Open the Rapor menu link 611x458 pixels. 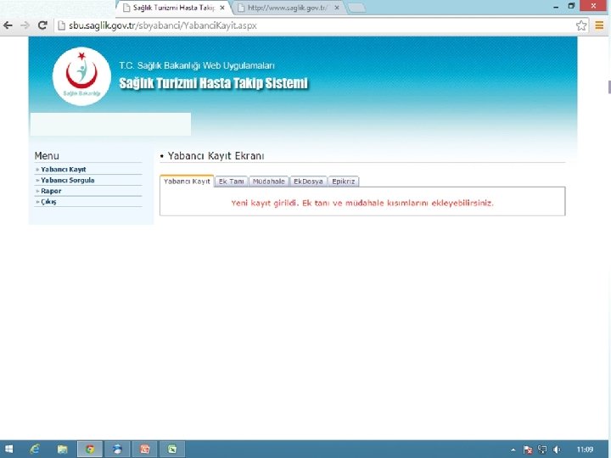pyautogui.click(x=51, y=191)
